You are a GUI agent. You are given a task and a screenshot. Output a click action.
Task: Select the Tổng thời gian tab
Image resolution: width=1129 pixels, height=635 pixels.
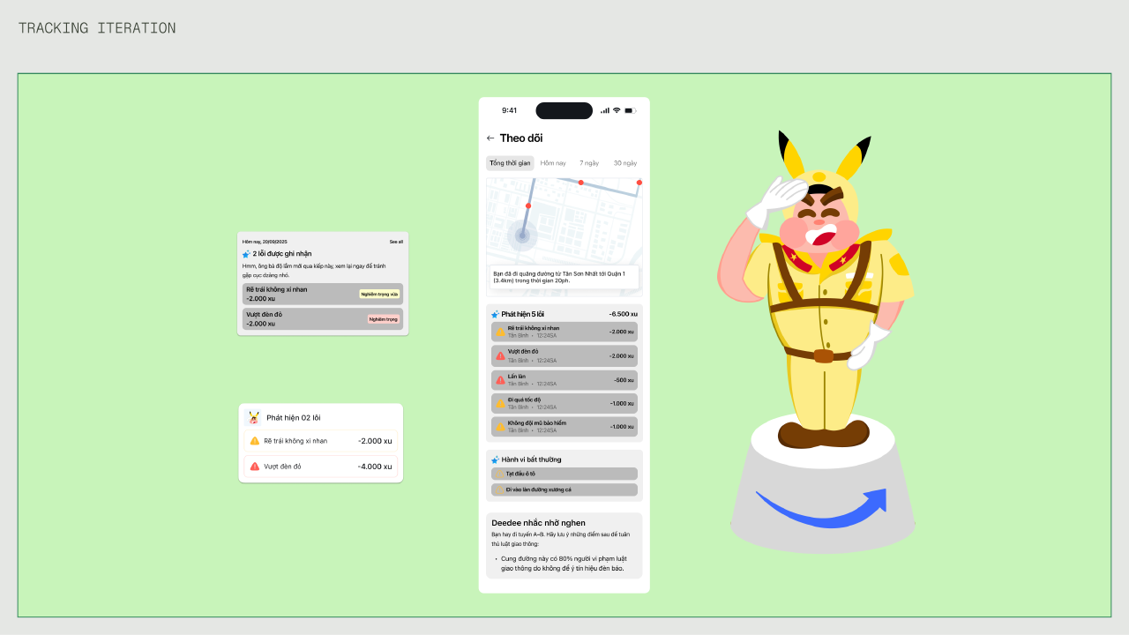pos(510,163)
